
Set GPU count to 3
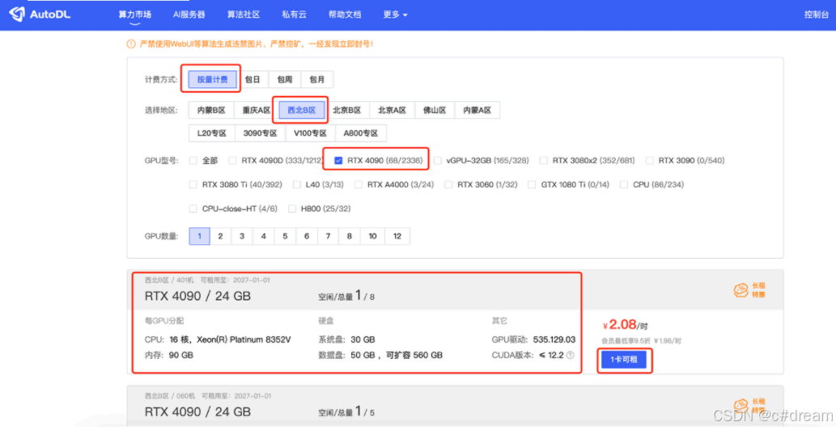tap(241, 236)
